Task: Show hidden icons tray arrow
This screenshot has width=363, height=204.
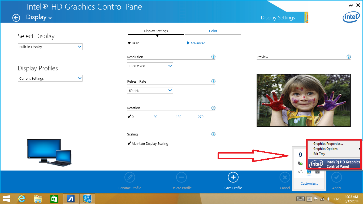Action: (x=309, y=199)
